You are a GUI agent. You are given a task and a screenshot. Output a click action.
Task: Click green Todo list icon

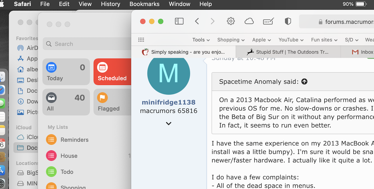pos(51,172)
